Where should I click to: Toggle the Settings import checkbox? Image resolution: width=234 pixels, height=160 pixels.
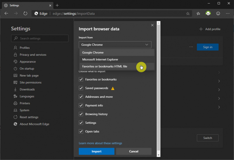[x=81, y=123]
